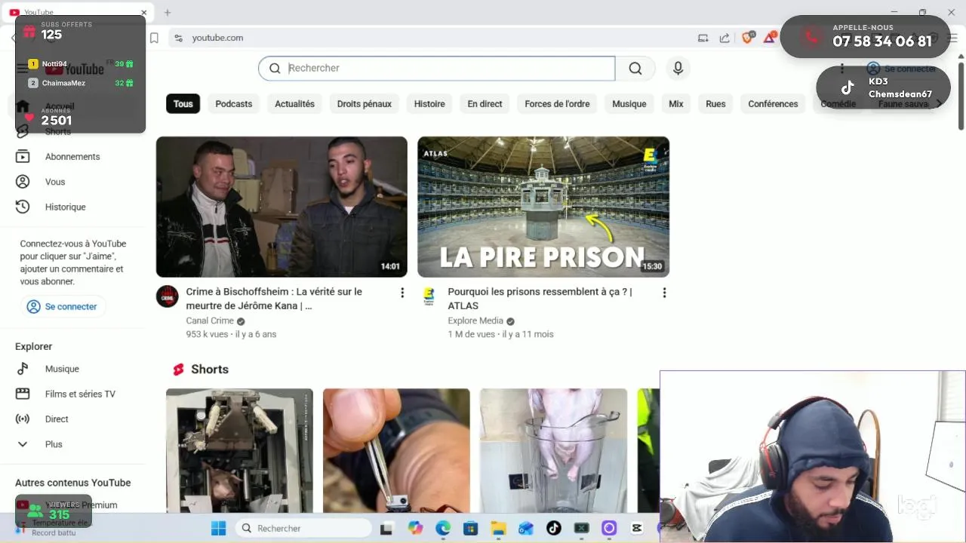This screenshot has width=966, height=543.
Task: Open TikTok app on taskbar
Action: (x=554, y=528)
